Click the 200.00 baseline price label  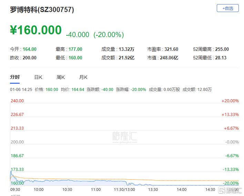tap(17, 142)
